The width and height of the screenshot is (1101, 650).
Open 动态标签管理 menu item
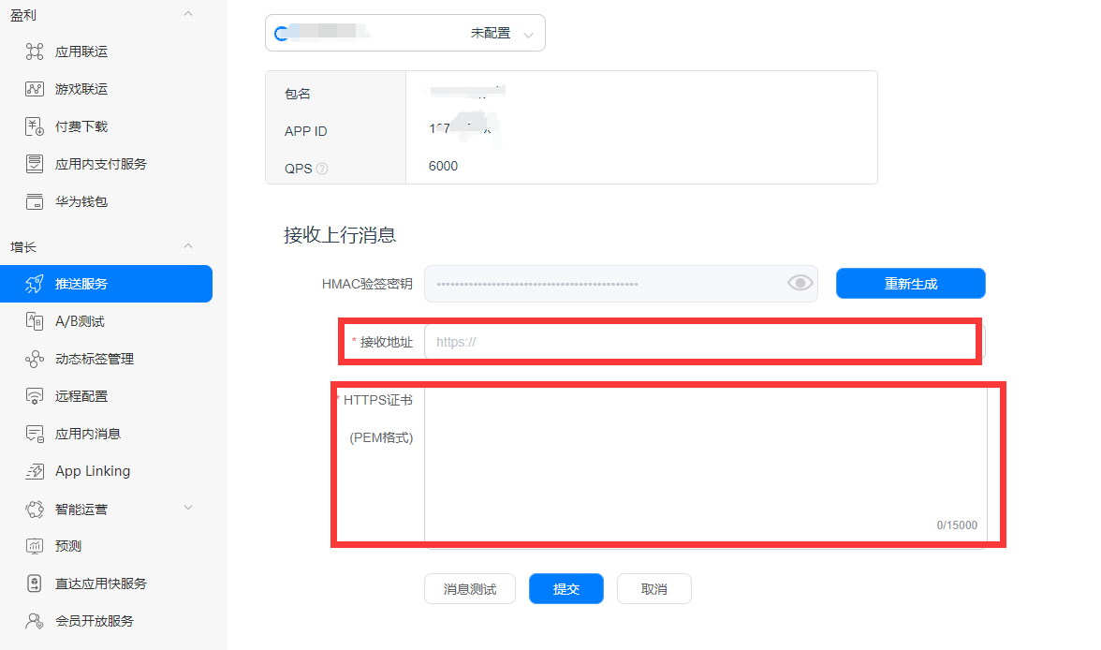coord(95,359)
